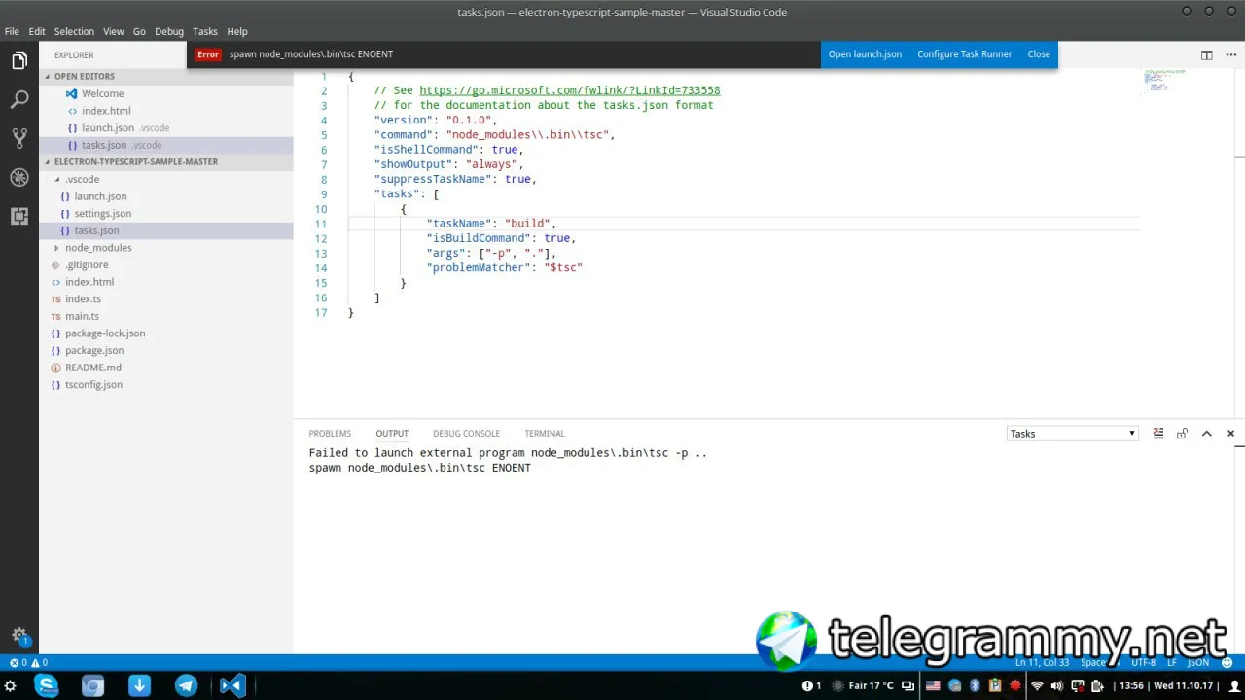Open settings.json in .vscode folder
This screenshot has height=700, width=1245.
click(102, 214)
